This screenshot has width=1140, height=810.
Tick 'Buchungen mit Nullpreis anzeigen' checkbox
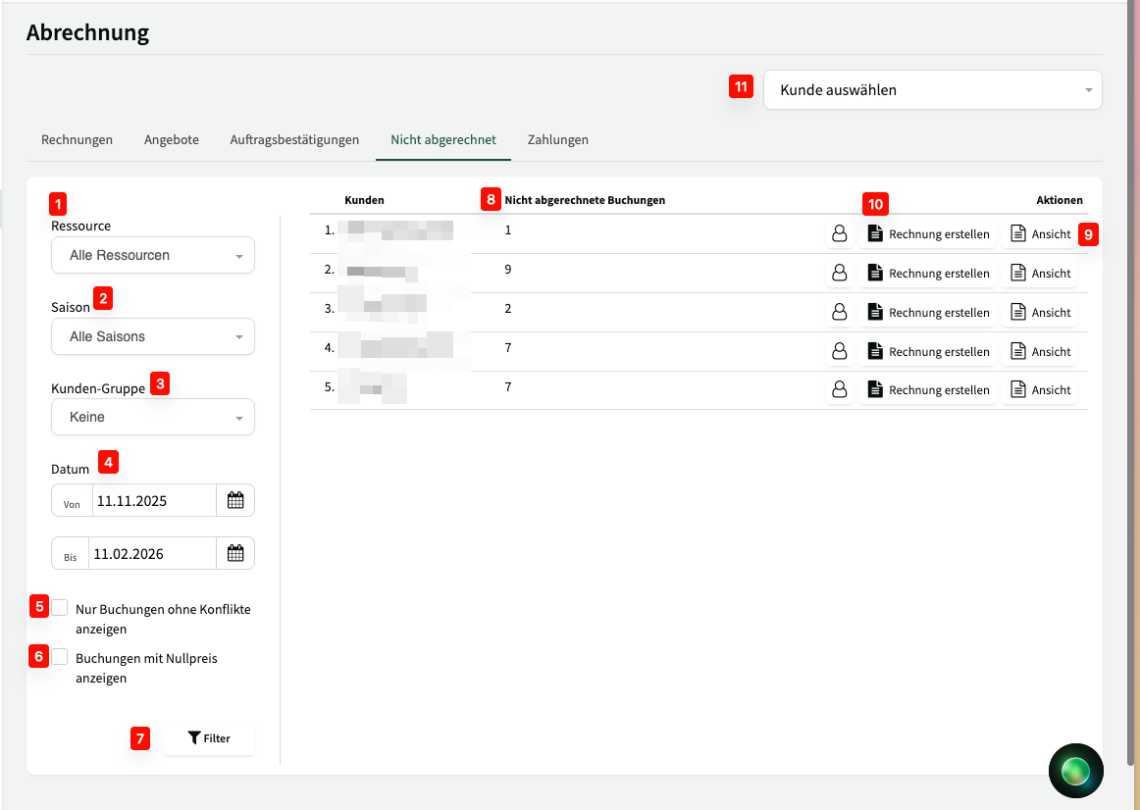click(x=61, y=657)
